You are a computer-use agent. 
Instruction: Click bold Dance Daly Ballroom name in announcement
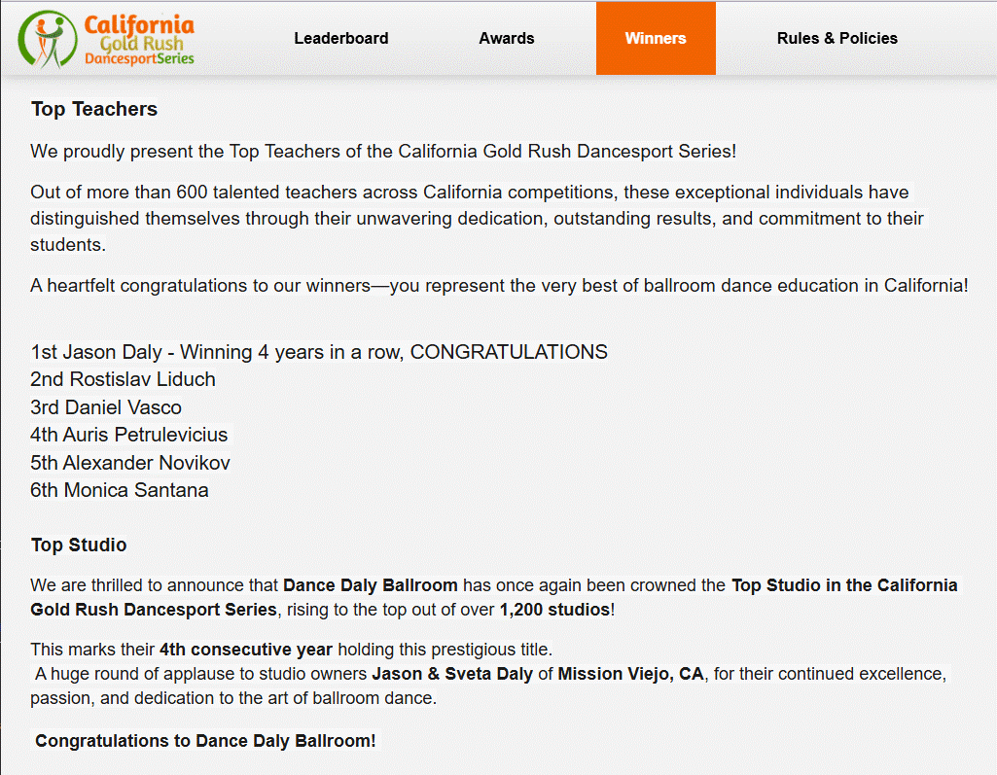click(370, 585)
